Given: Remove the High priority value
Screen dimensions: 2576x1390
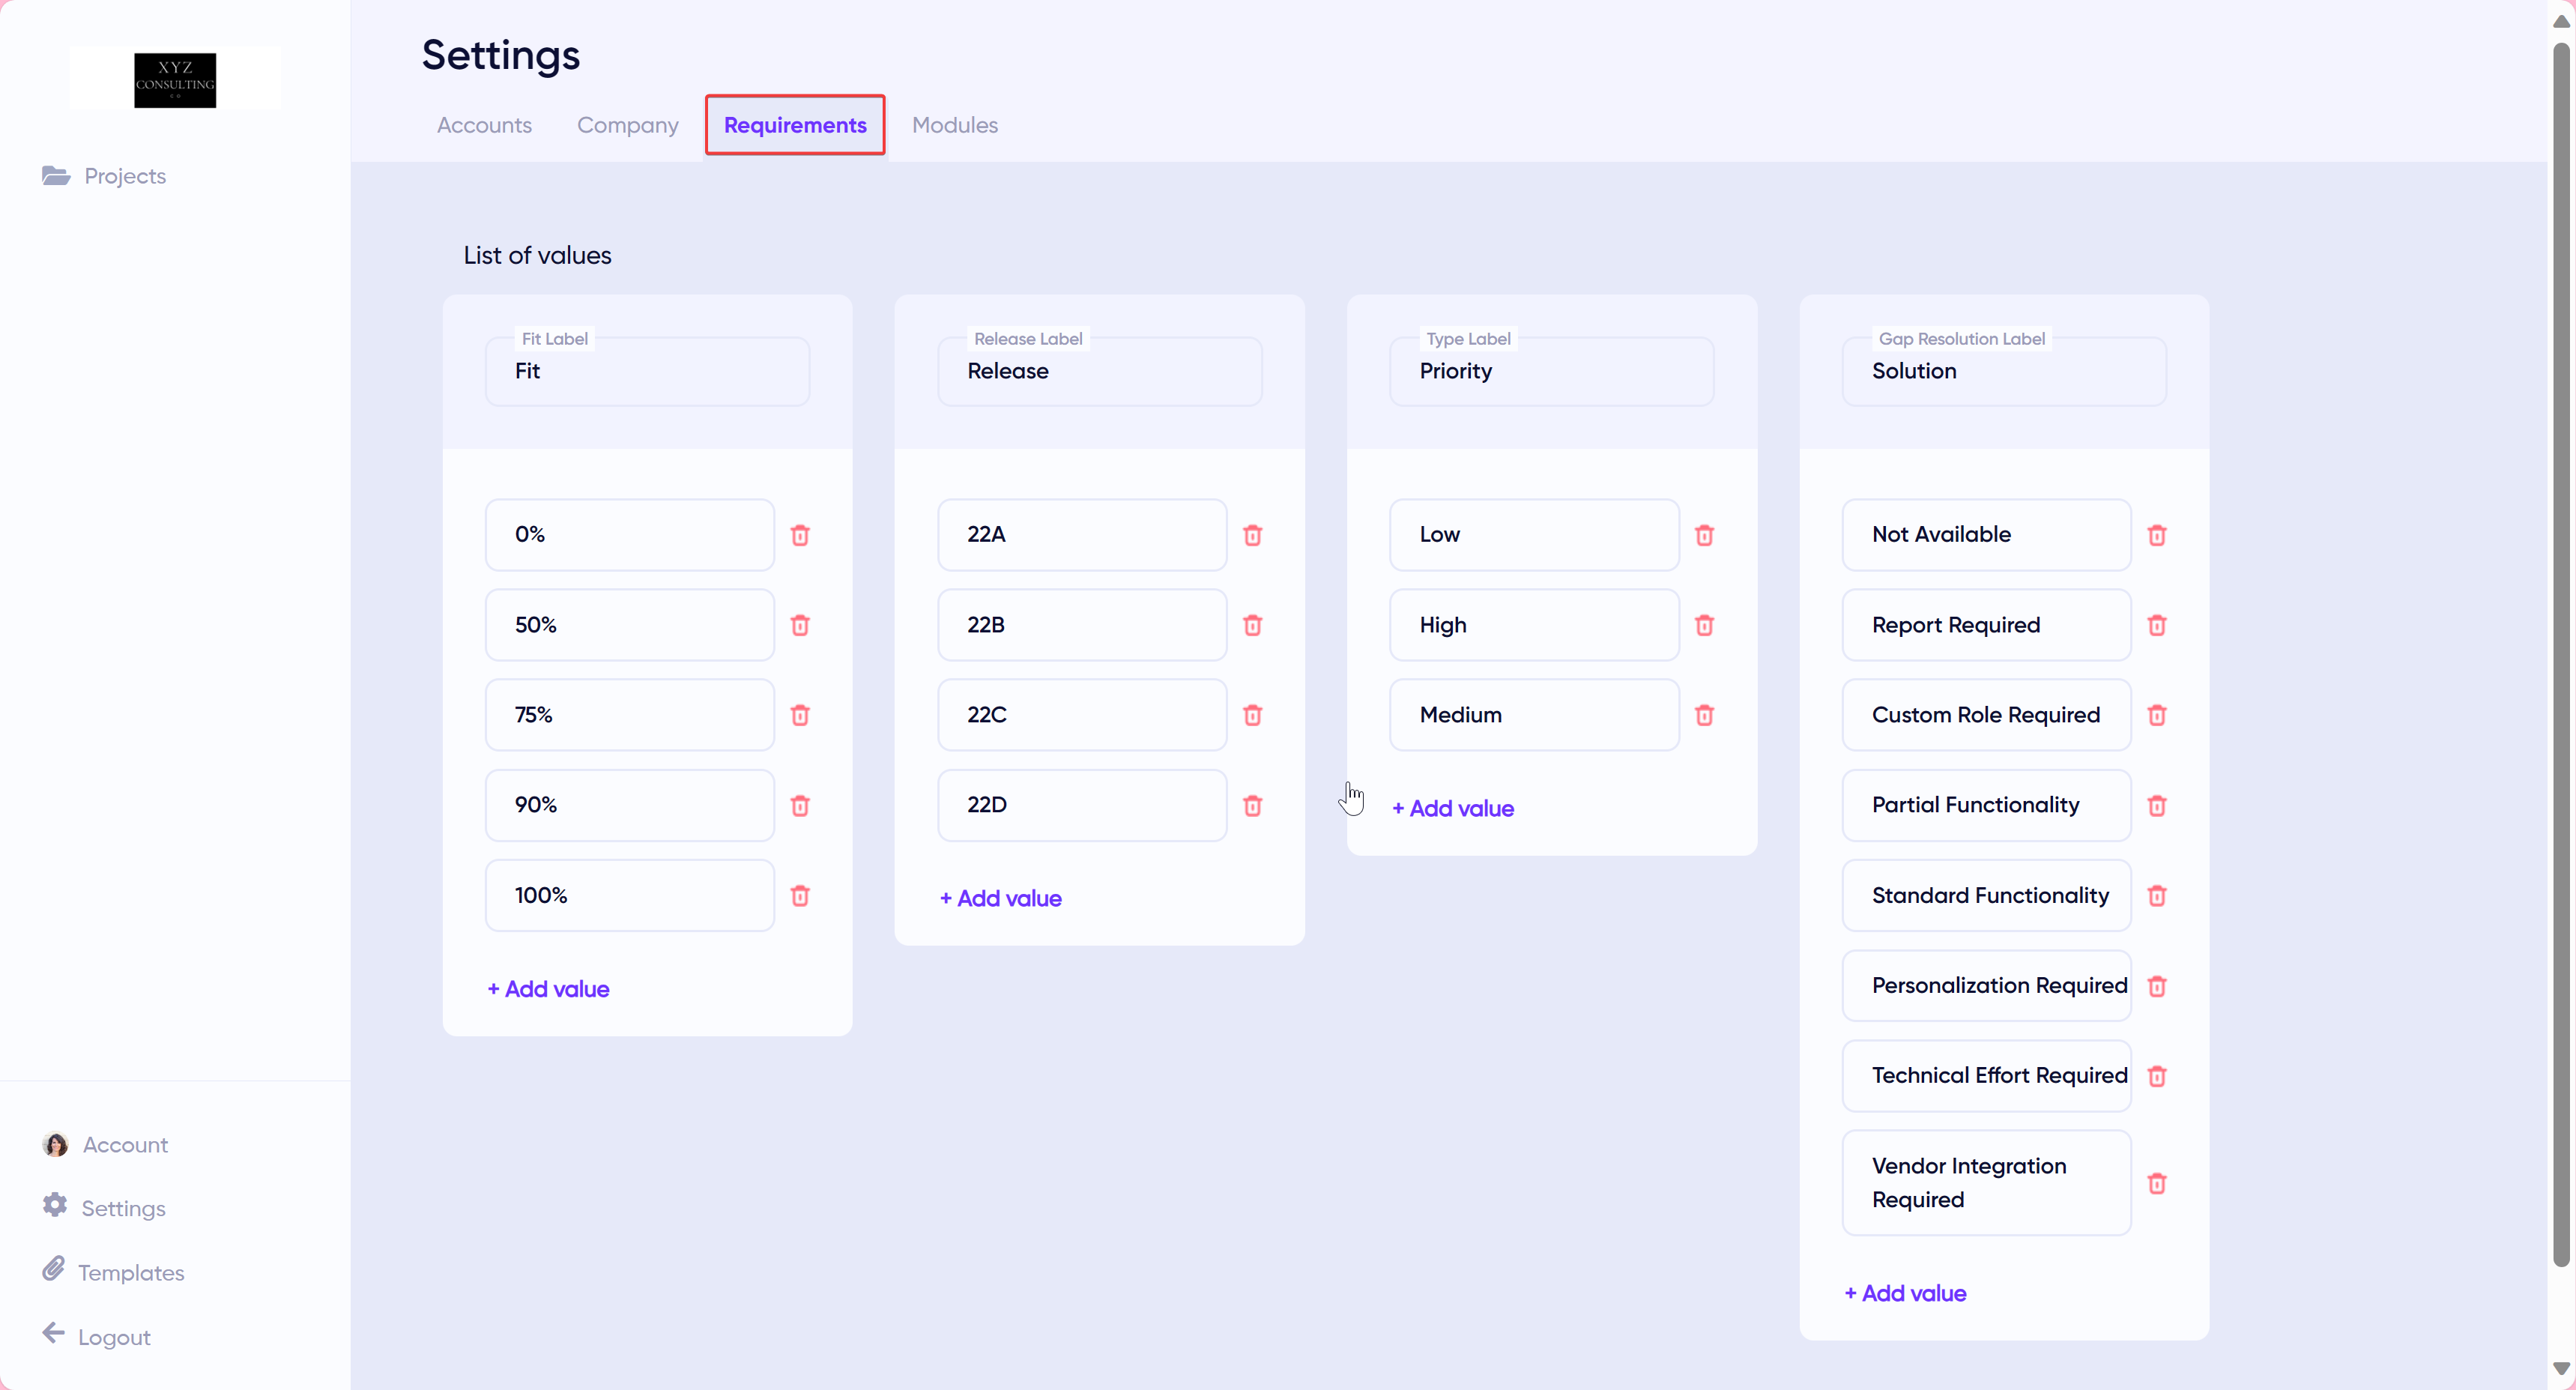Looking at the screenshot, I should click(1704, 625).
